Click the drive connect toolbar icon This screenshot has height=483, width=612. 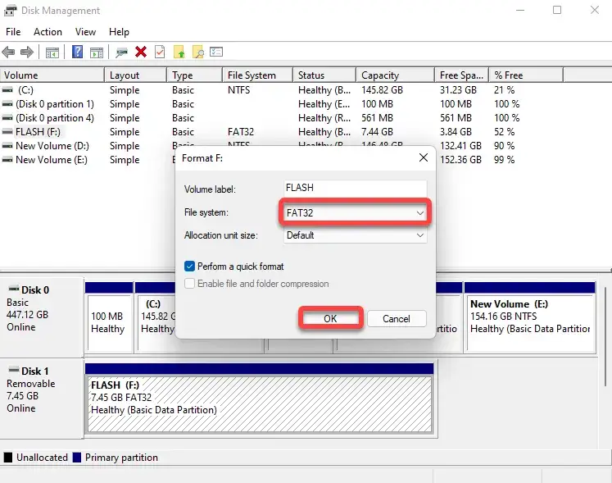121,52
